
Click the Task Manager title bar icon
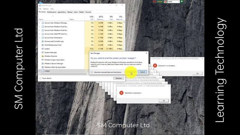pyautogui.click(x=40, y=5)
